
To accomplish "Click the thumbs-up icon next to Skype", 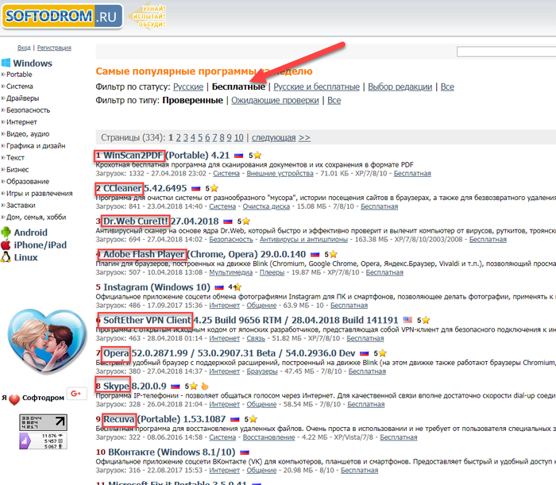I will [x=205, y=386].
